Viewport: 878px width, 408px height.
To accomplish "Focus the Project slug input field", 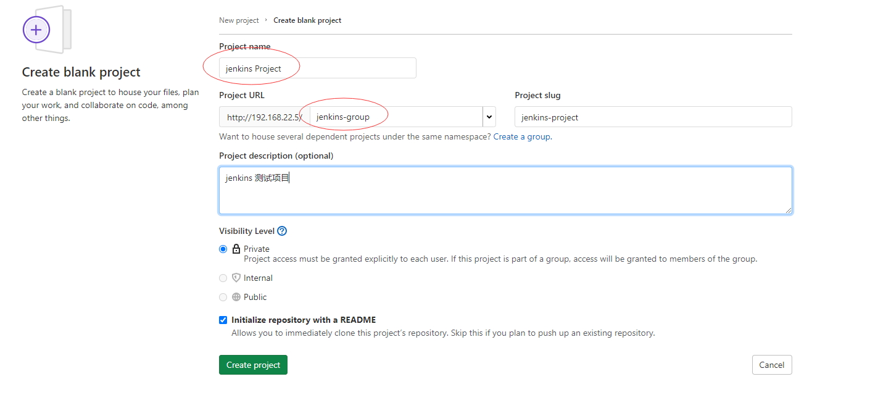I will (x=653, y=117).
